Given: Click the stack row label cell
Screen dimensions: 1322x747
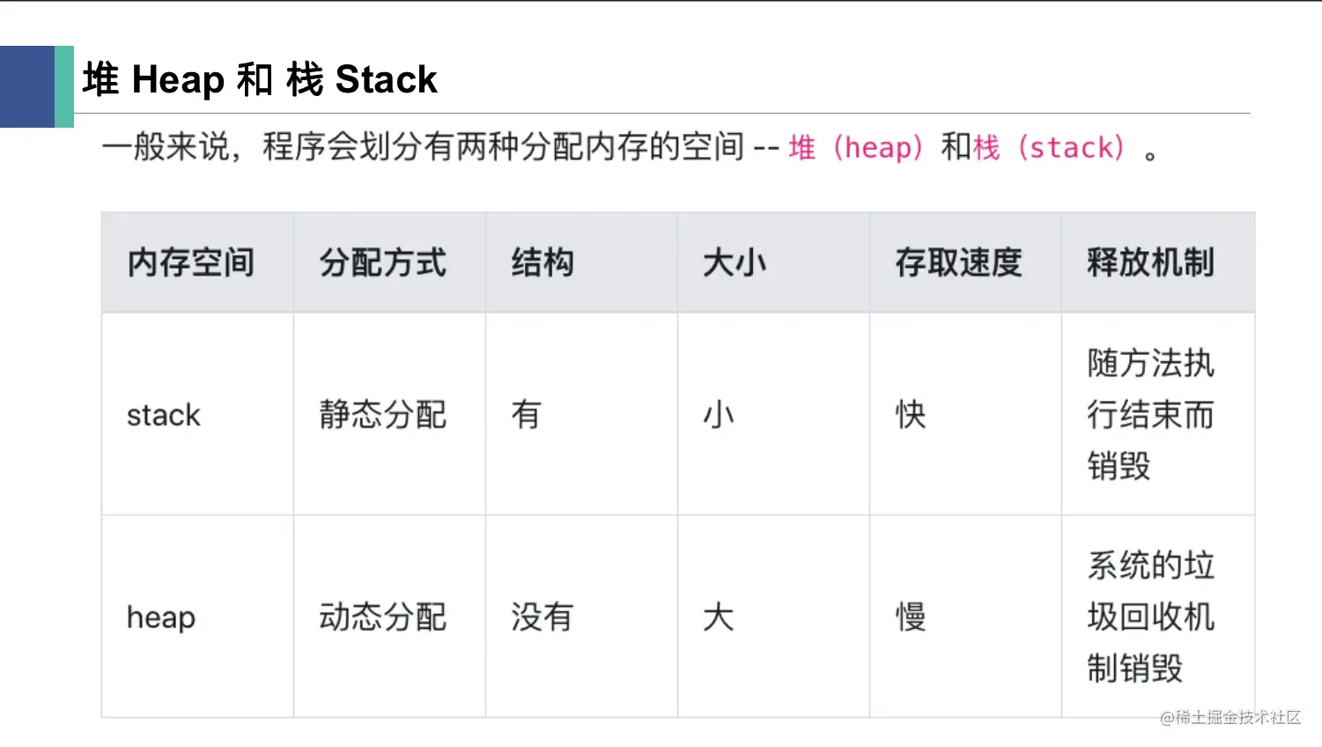Looking at the screenshot, I should point(197,414).
